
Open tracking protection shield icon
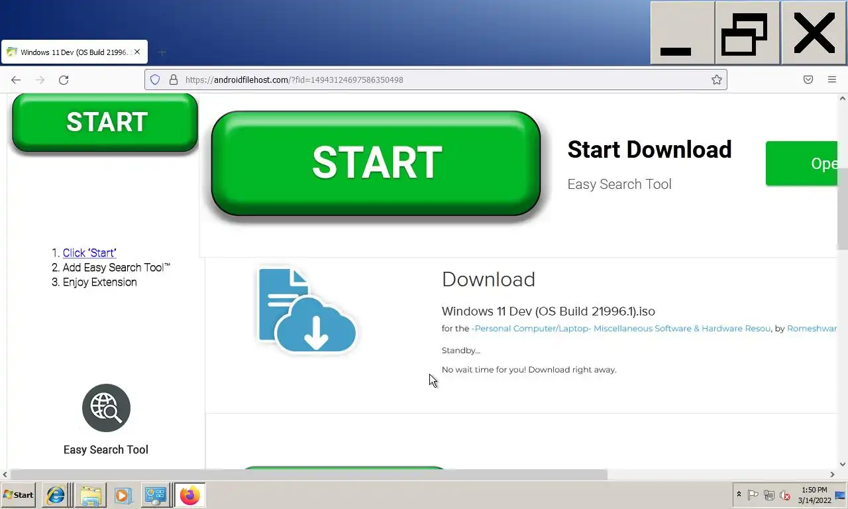pyautogui.click(x=155, y=80)
